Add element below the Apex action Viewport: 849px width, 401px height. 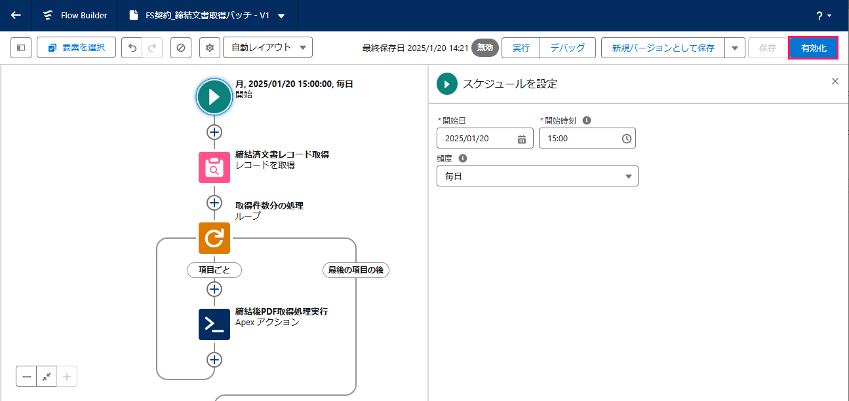(214, 359)
